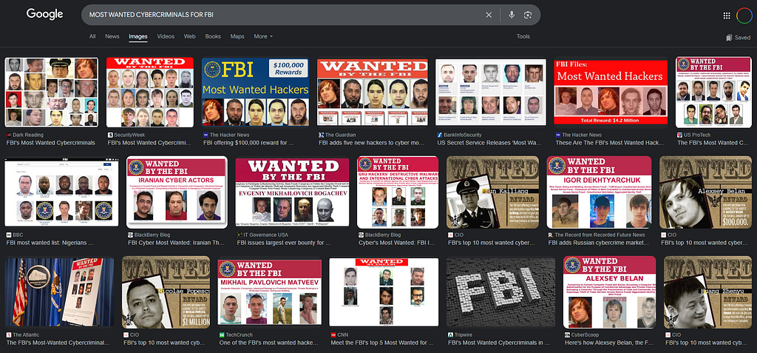Switch to the Books tab
Image resolution: width=757 pixels, height=353 pixels.
[213, 36]
